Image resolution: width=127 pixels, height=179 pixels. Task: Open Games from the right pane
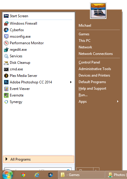[84, 34]
